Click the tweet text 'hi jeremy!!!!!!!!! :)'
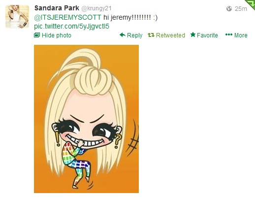The width and height of the screenshot is (255, 198). 130,17
